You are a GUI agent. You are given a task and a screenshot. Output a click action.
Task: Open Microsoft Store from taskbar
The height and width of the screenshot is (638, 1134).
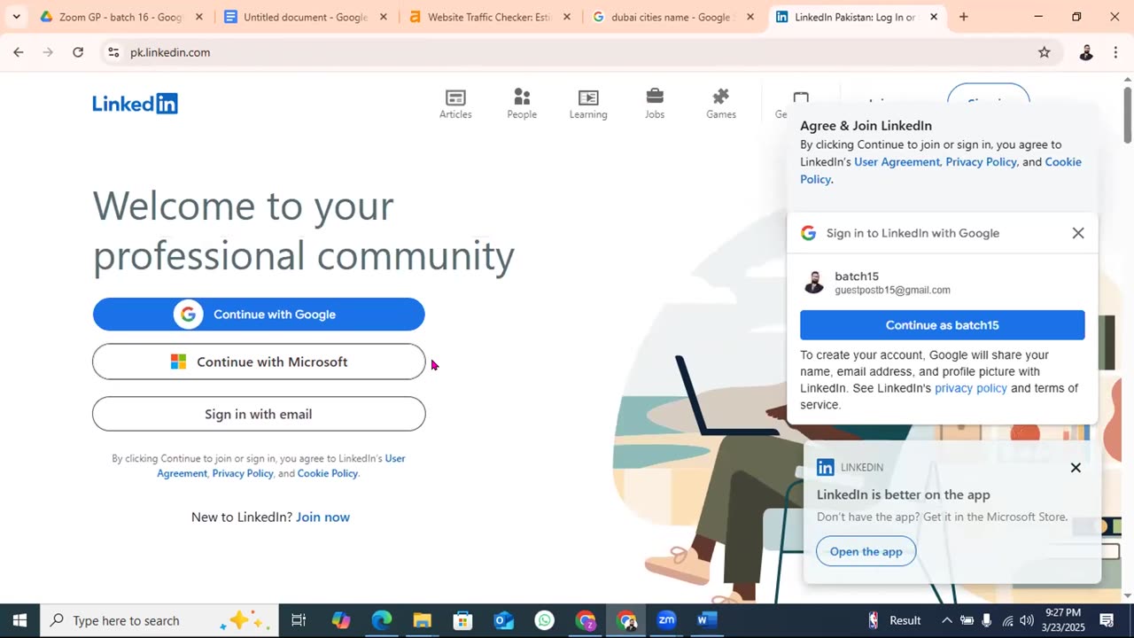[462, 620]
